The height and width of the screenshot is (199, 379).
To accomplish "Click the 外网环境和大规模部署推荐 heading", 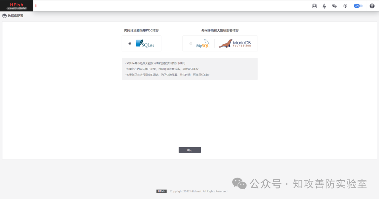I will pos(220,30).
